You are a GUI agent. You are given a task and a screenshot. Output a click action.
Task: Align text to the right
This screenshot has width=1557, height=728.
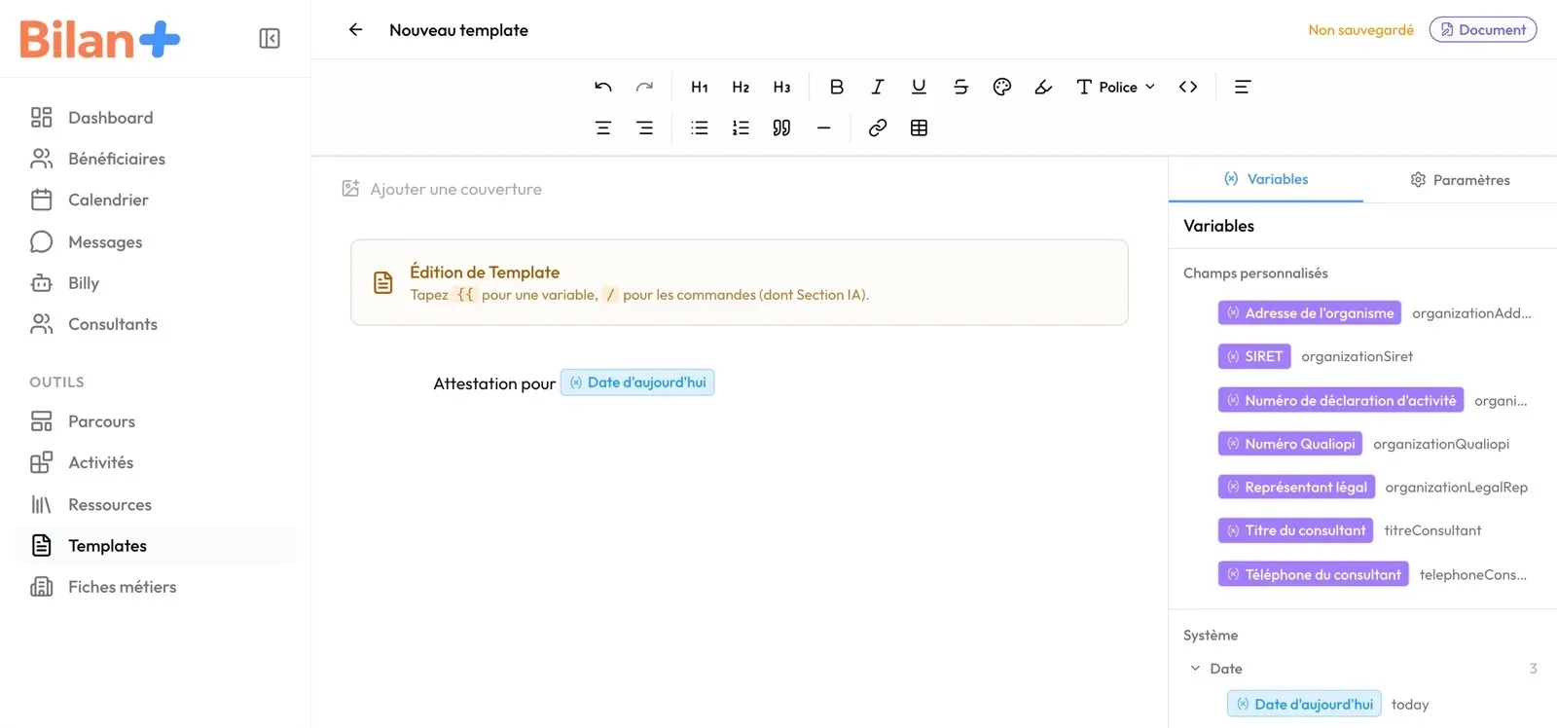pos(644,127)
